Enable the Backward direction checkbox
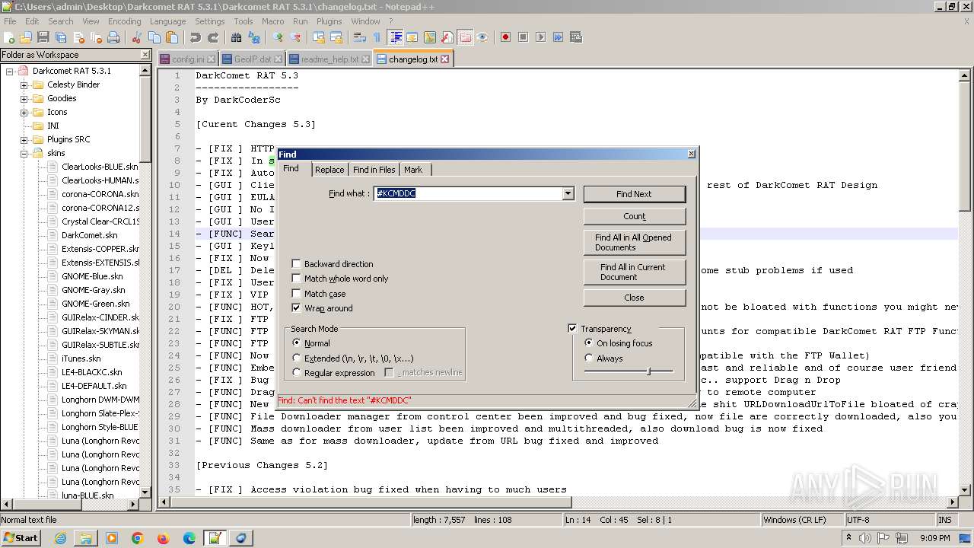 tap(297, 264)
